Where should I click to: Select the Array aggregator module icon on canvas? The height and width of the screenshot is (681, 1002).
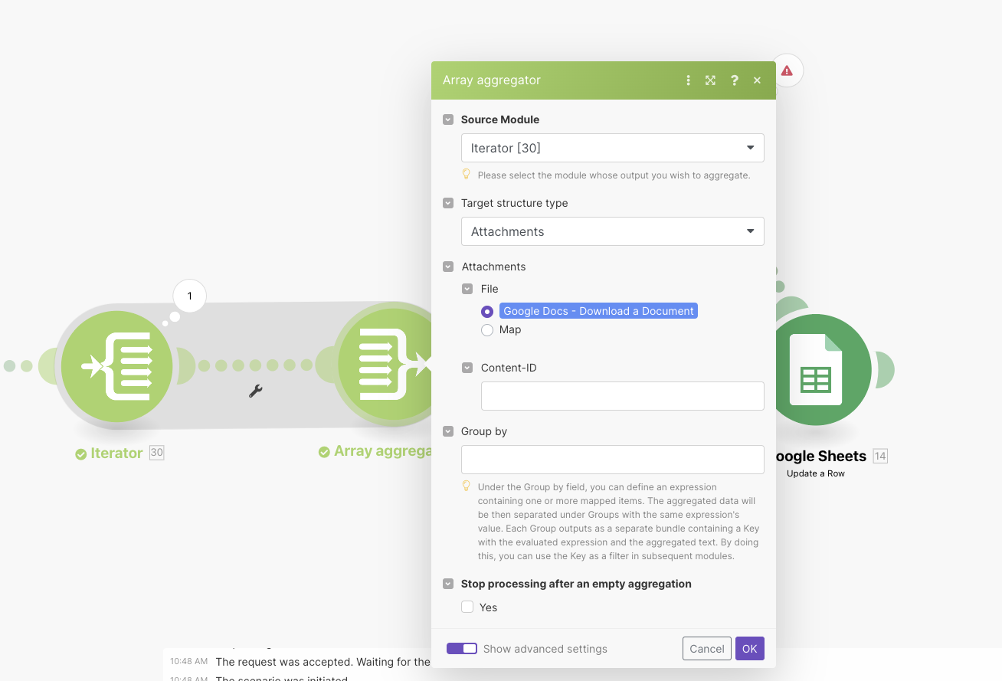pos(385,365)
